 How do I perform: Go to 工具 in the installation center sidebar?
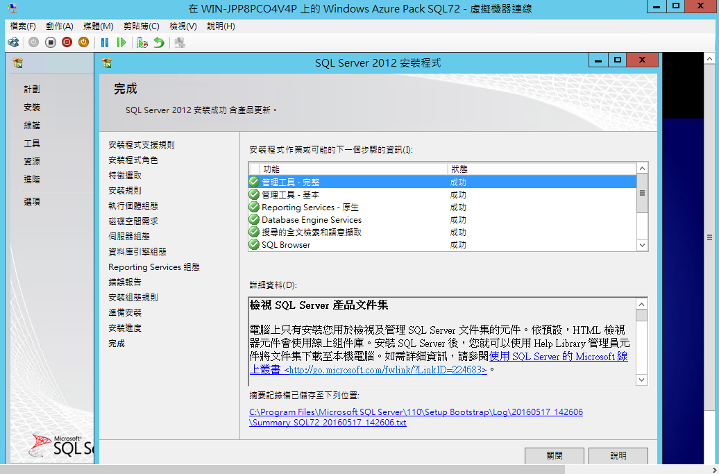point(32,144)
